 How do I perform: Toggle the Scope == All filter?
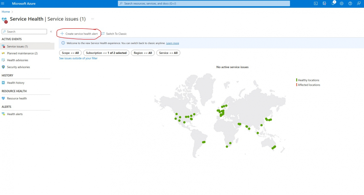click(70, 53)
